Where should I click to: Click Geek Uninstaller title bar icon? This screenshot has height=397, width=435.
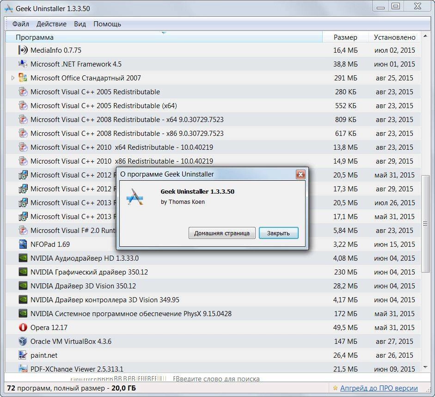[x=9, y=9]
